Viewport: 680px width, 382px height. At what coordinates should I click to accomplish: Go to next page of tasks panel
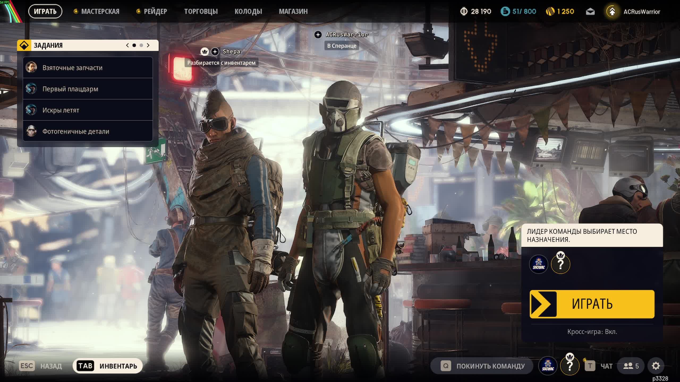148,45
